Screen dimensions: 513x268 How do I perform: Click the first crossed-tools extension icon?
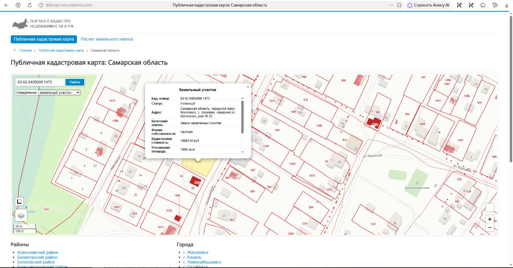(x=460, y=5)
